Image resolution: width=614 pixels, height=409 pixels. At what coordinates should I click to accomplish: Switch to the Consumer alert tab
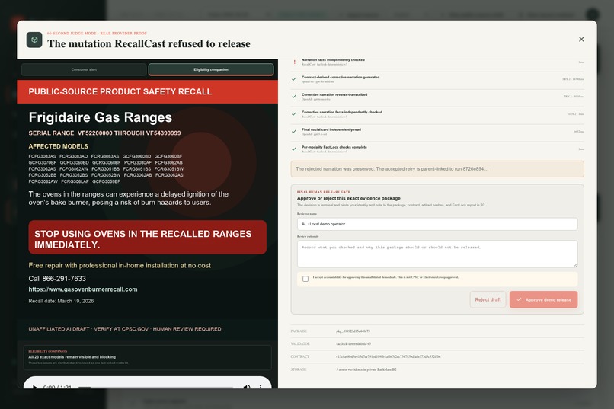coord(84,69)
